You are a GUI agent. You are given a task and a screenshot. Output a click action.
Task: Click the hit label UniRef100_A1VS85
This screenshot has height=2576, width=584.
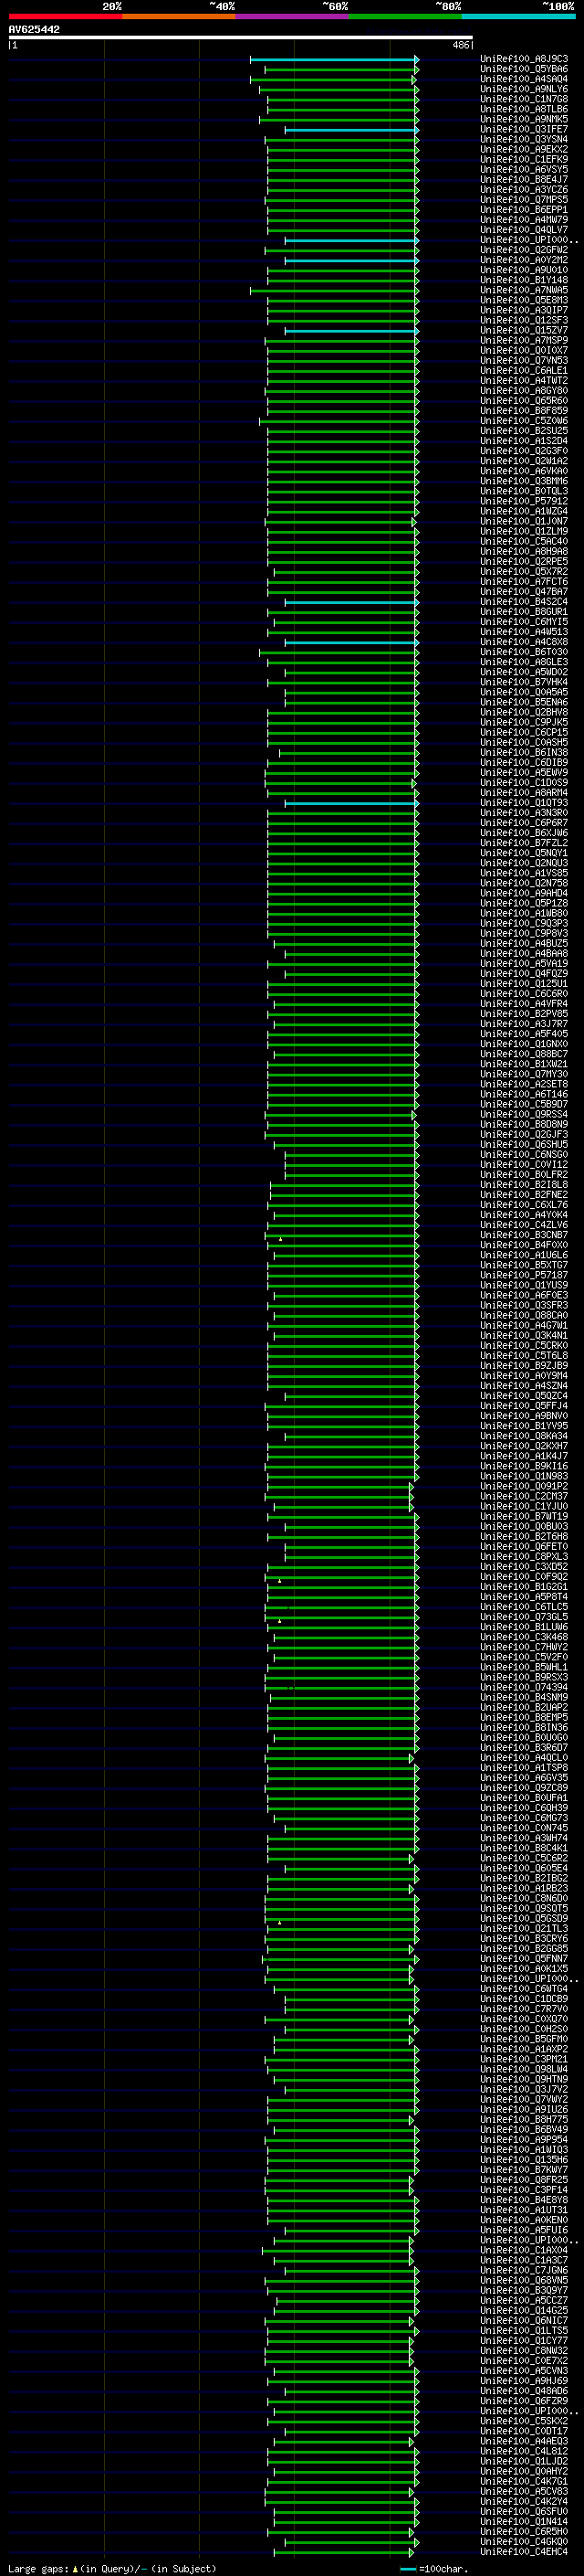coord(524,873)
